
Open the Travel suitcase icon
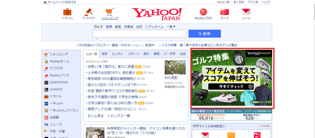coord(67,12)
